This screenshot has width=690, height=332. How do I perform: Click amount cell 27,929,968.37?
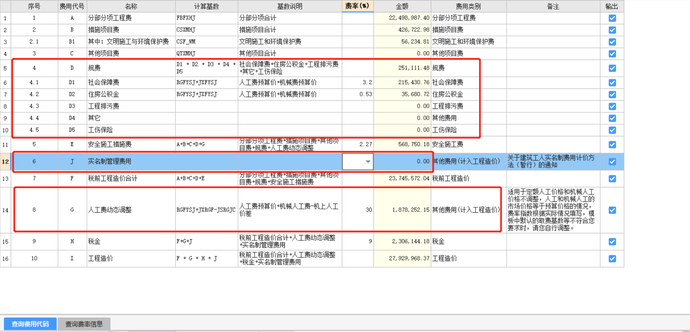(x=402, y=258)
